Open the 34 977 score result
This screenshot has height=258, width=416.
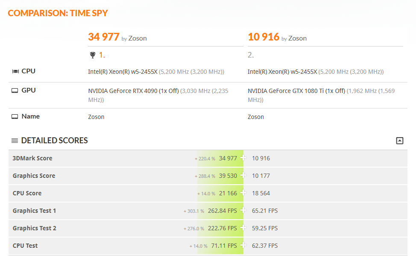click(103, 37)
